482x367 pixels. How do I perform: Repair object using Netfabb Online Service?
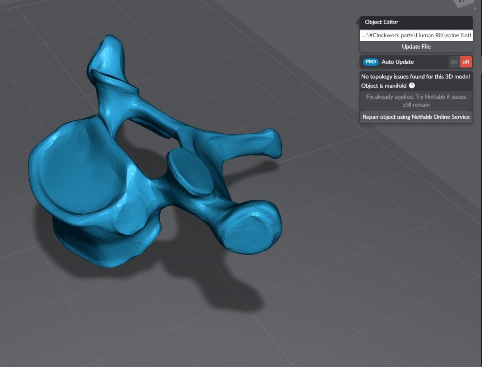click(416, 117)
